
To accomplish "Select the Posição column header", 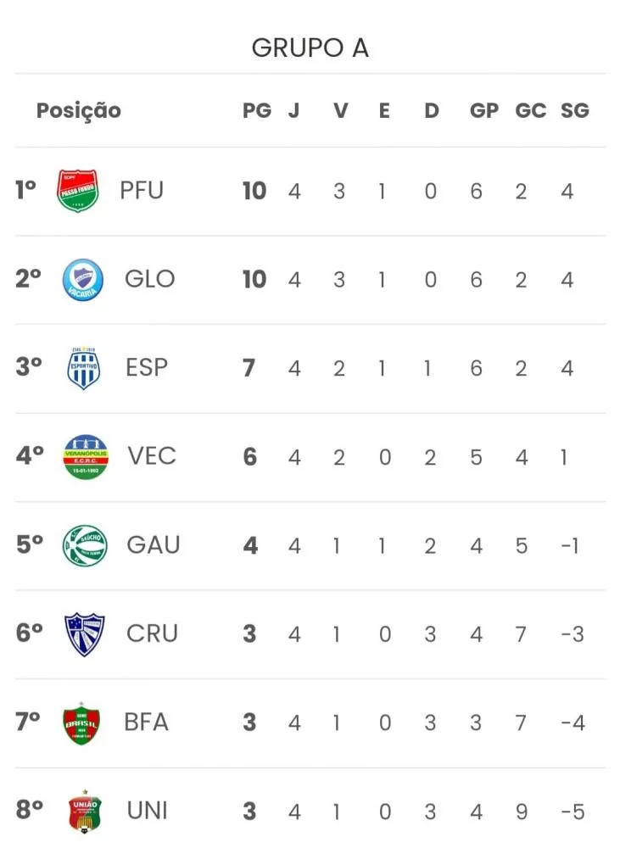I will pos(79,110).
